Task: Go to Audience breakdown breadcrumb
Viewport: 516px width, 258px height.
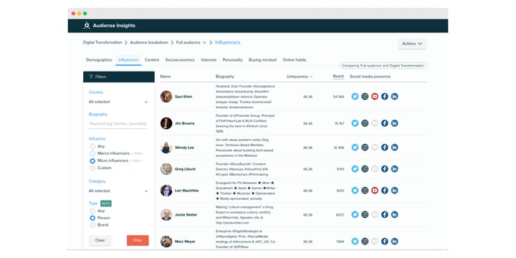Action: (149, 42)
